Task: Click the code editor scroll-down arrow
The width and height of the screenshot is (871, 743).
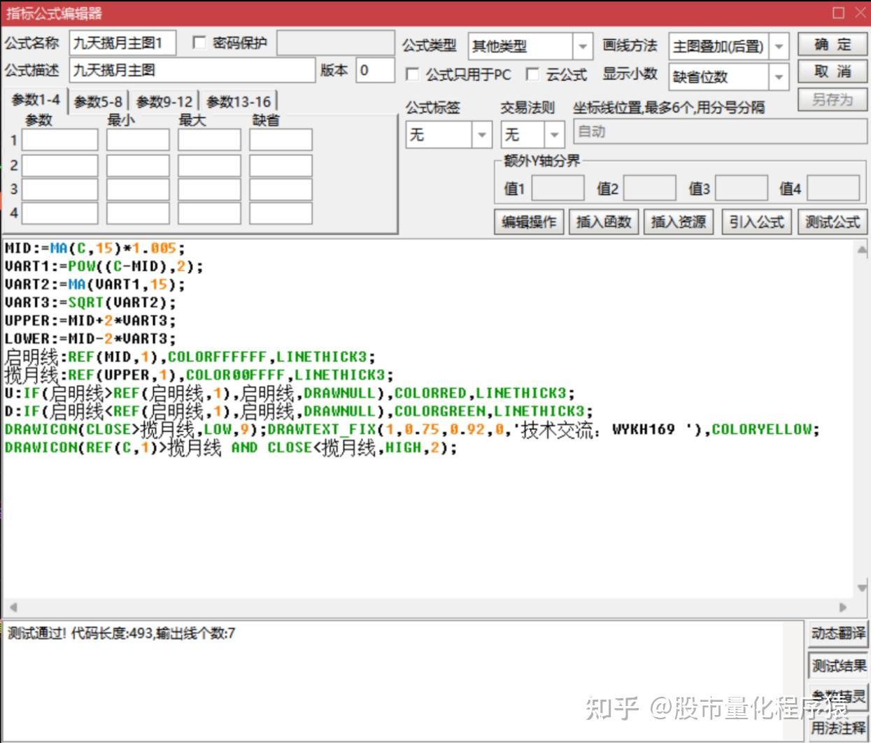Action: click(x=862, y=589)
